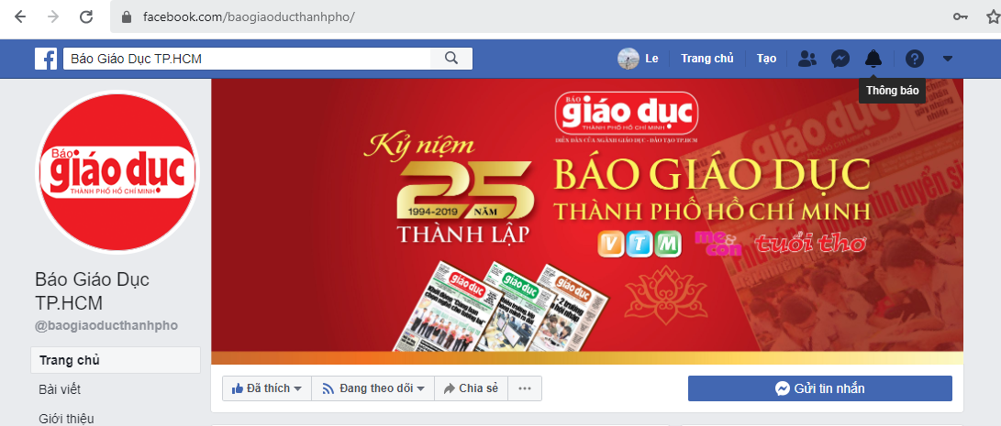
Task: Click the Tạo link in top bar
Action: click(767, 59)
